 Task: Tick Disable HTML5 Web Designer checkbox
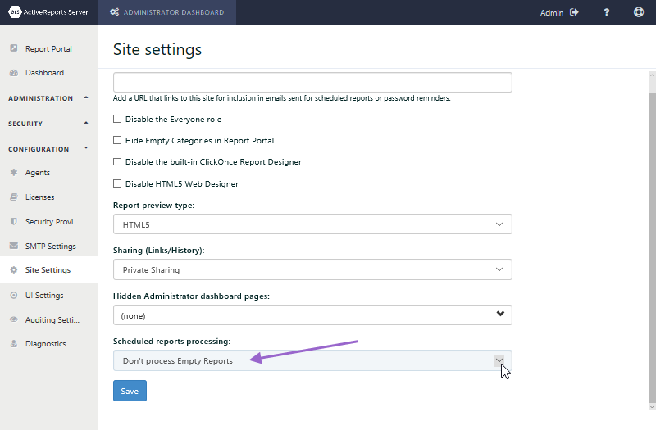[117, 183]
